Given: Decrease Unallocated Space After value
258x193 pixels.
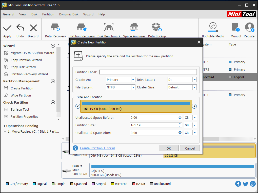Looking at the screenshot, I should pos(180,134).
